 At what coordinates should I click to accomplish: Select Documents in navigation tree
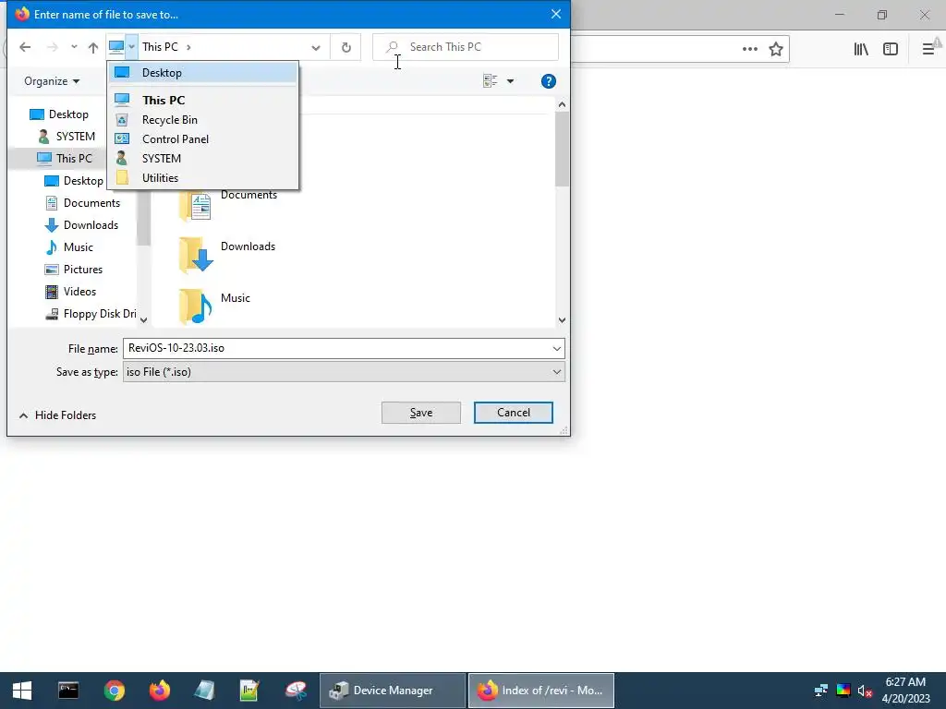click(82, 203)
